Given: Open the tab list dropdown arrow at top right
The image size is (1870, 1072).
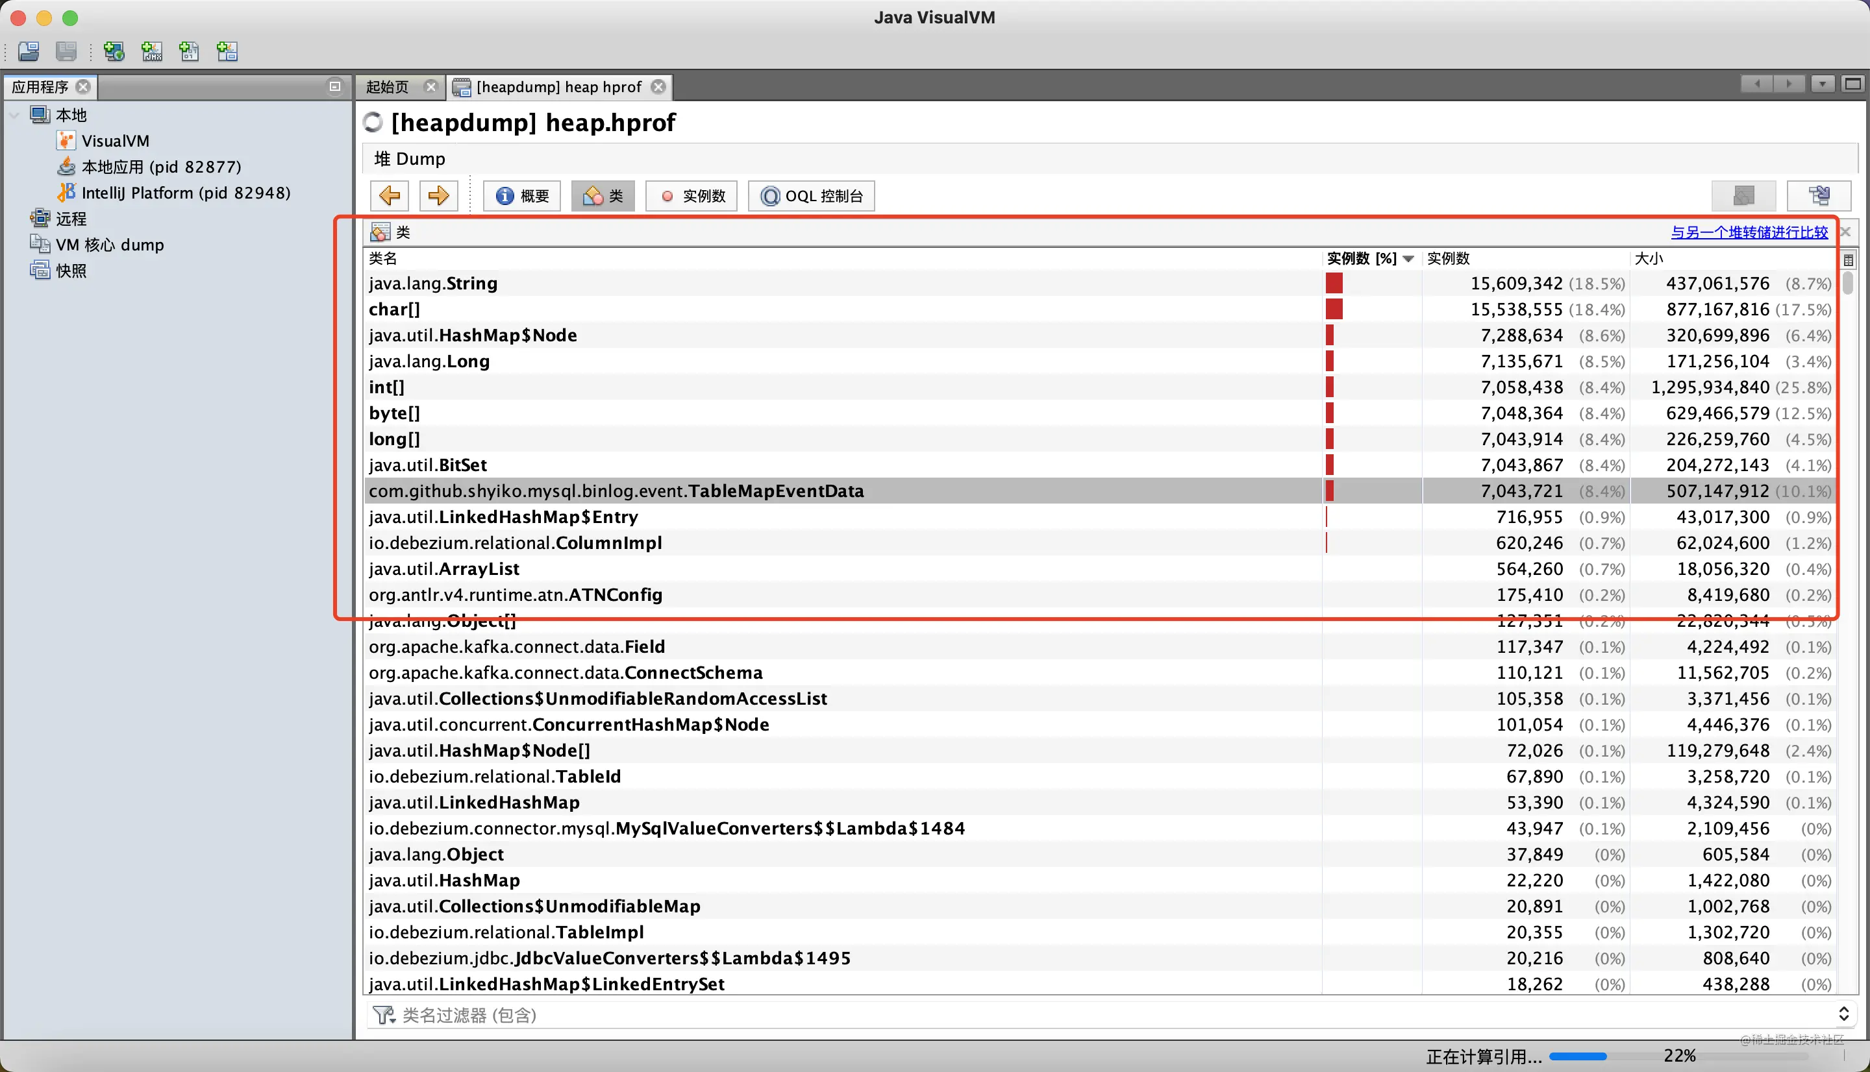Looking at the screenshot, I should [1823, 84].
